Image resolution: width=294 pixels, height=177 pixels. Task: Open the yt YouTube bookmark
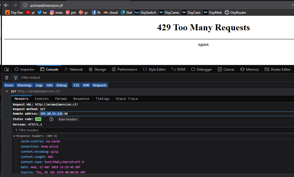point(30,12)
